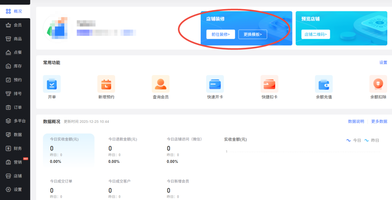Click the 开单 quick function icon
This screenshot has width=392, height=200.
pos(52,84)
